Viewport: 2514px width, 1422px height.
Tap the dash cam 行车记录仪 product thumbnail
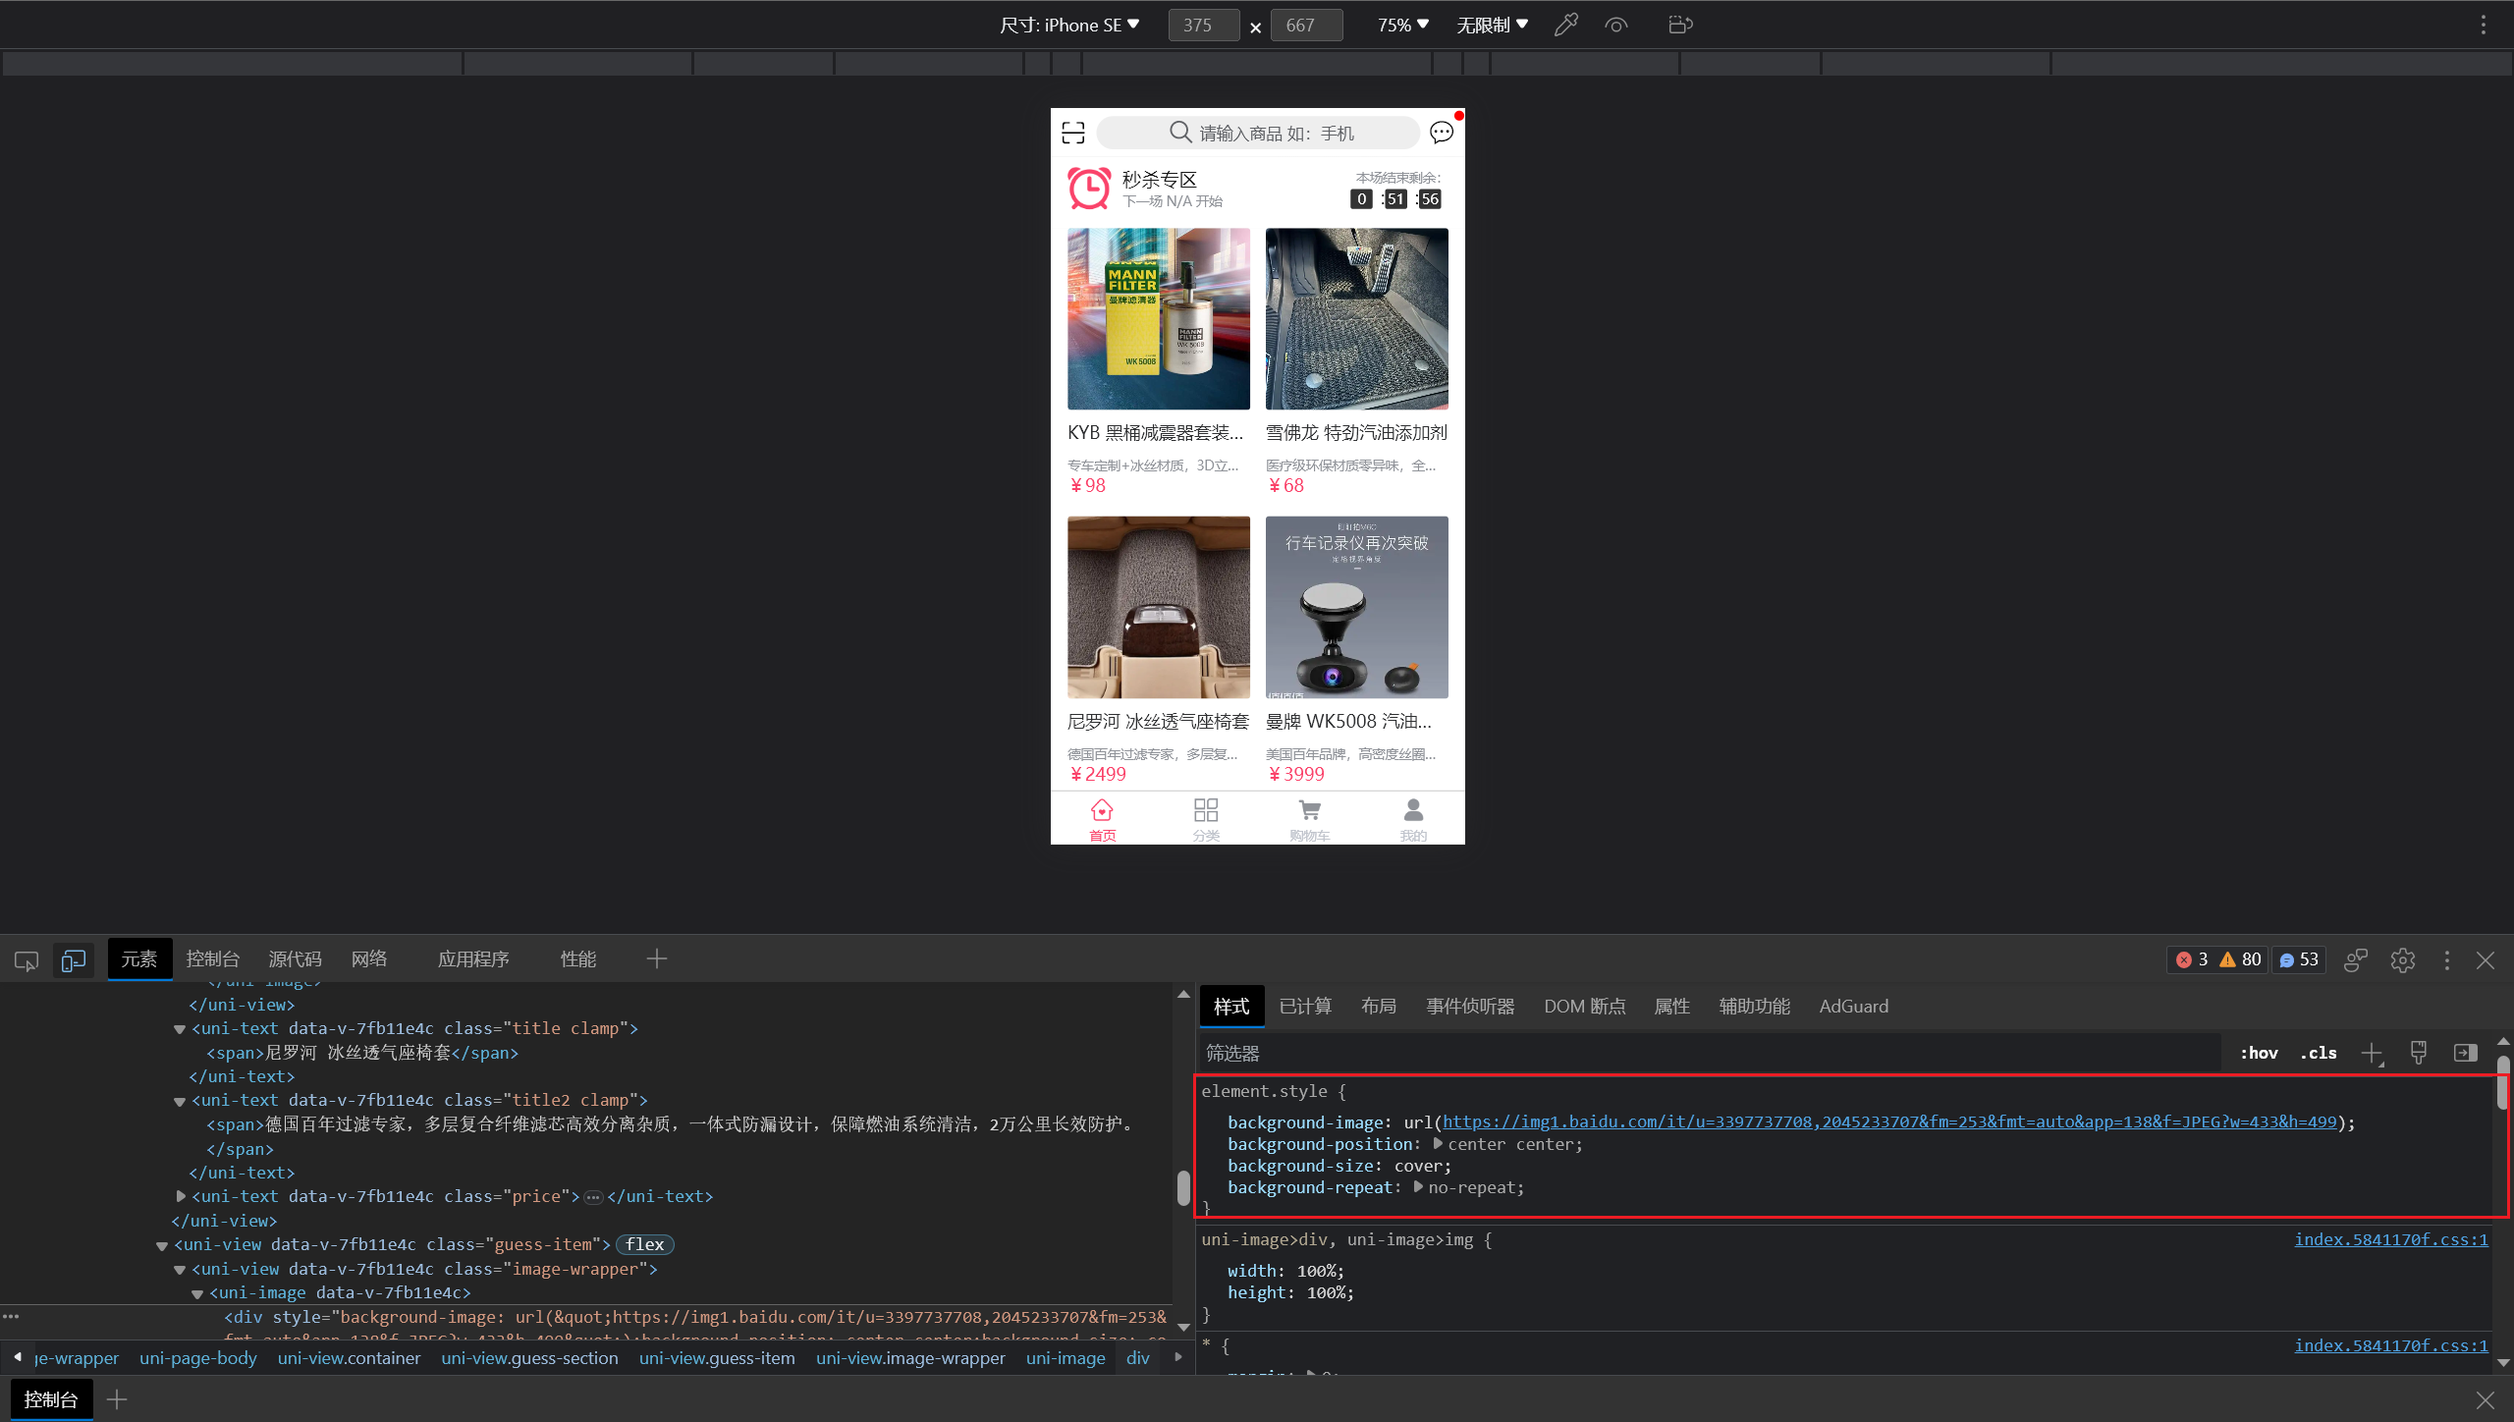tap(1356, 607)
